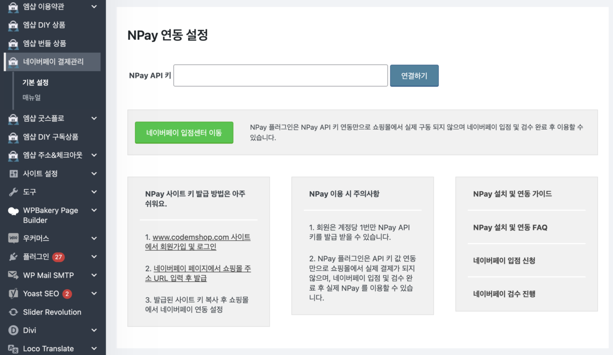Select the 도구 wrench icon
The image size is (613, 355).
(12, 192)
